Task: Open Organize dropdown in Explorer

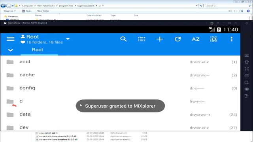Action: [9, 11]
